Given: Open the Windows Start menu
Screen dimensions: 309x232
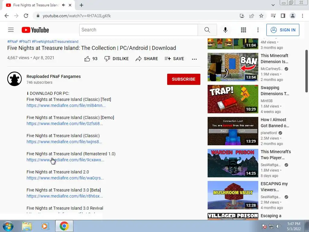Looking at the screenshot, I should (x=8, y=226).
